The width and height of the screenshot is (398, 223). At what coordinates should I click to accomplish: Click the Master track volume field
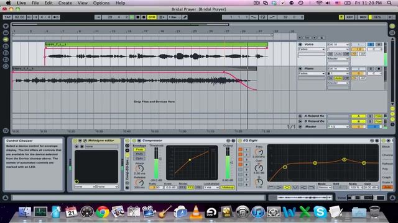[358, 126]
